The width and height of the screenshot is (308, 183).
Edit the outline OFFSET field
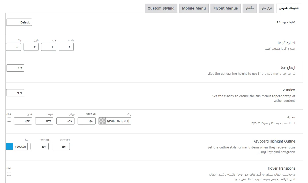61,146
